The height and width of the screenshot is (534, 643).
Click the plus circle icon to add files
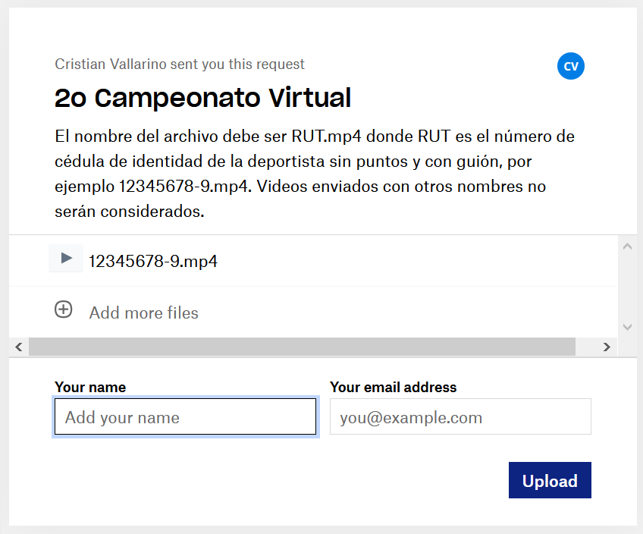pyautogui.click(x=64, y=309)
